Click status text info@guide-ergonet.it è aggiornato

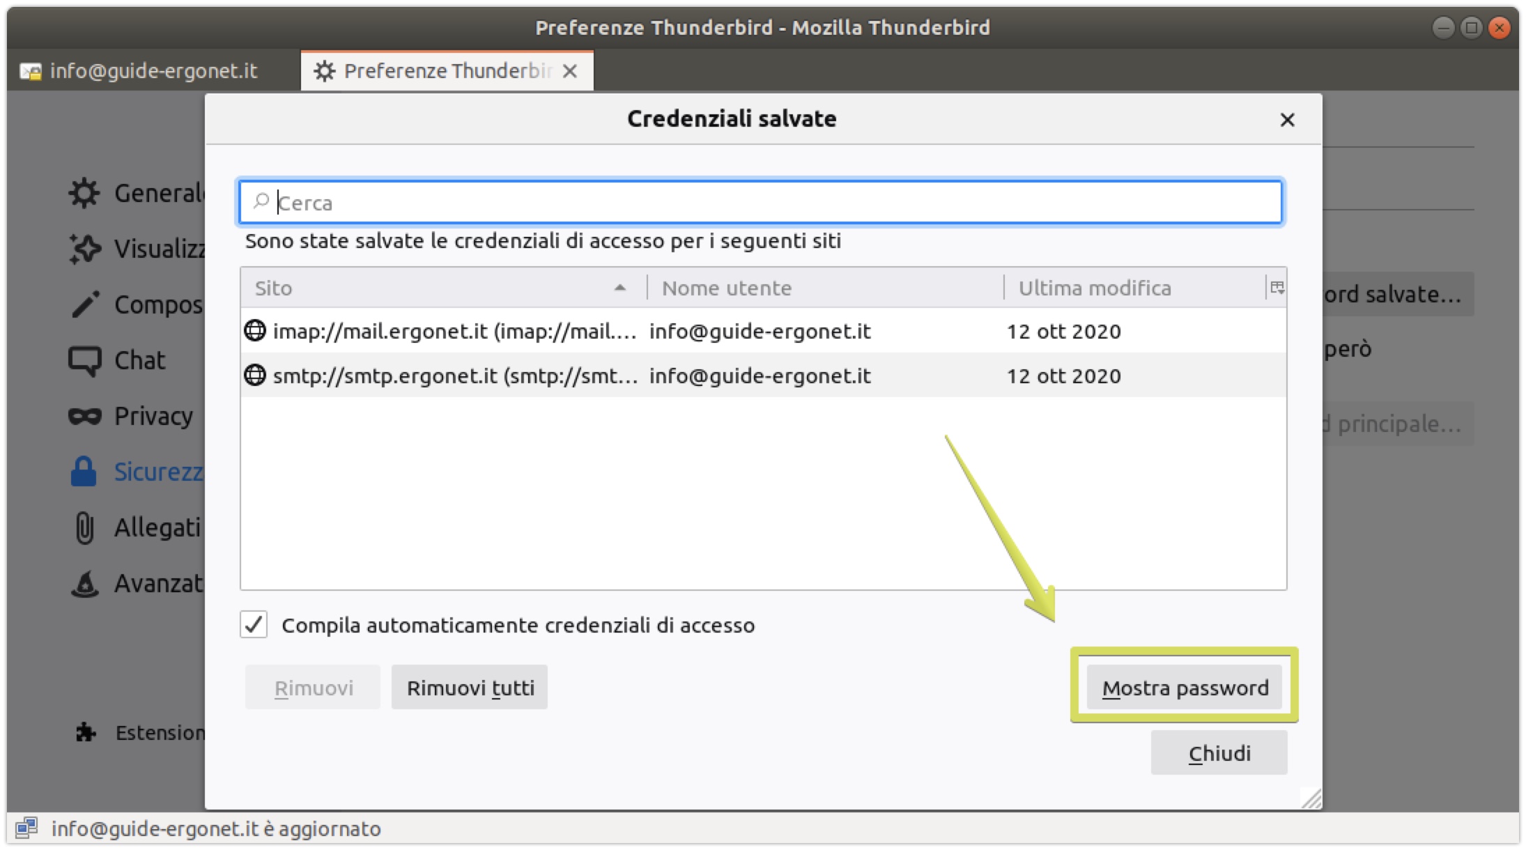(x=216, y=828)
